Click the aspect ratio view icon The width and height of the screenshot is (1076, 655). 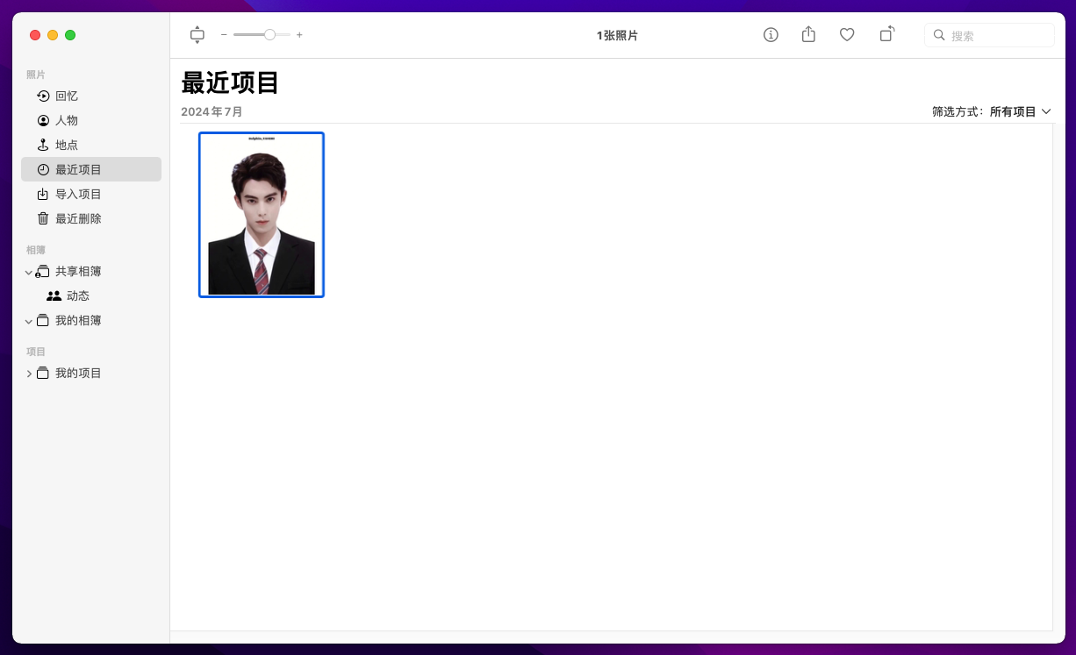coord(197,35)
